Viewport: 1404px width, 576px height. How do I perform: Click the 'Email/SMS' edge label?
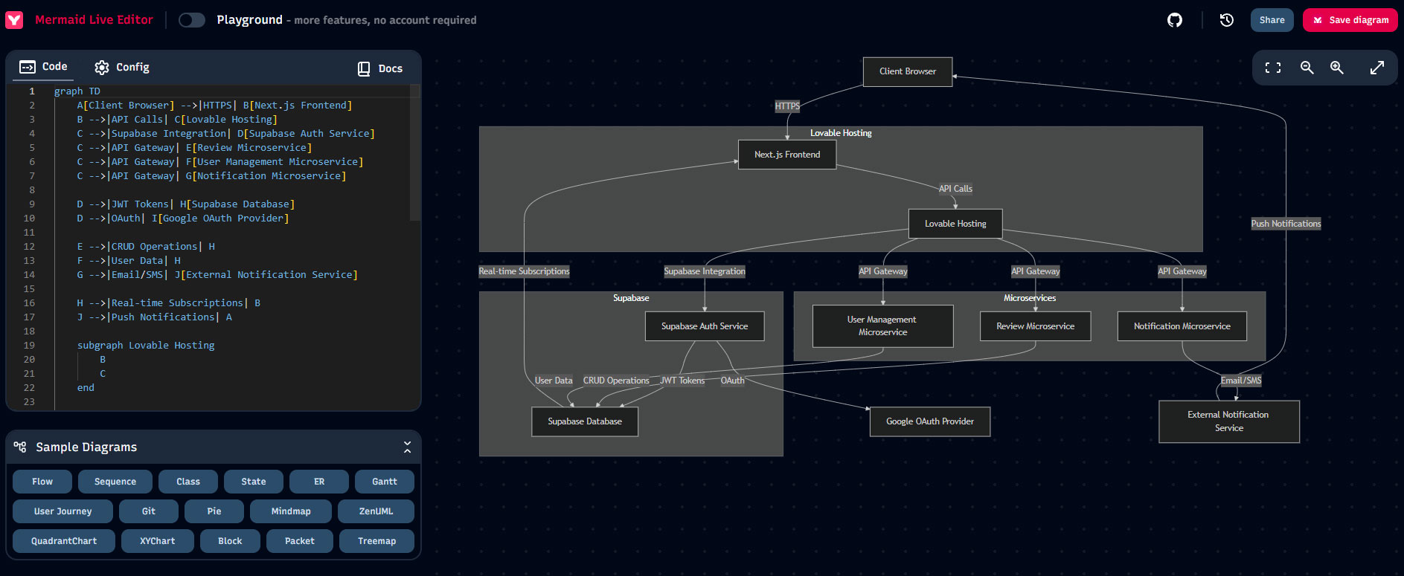(x=1241, y=381)
